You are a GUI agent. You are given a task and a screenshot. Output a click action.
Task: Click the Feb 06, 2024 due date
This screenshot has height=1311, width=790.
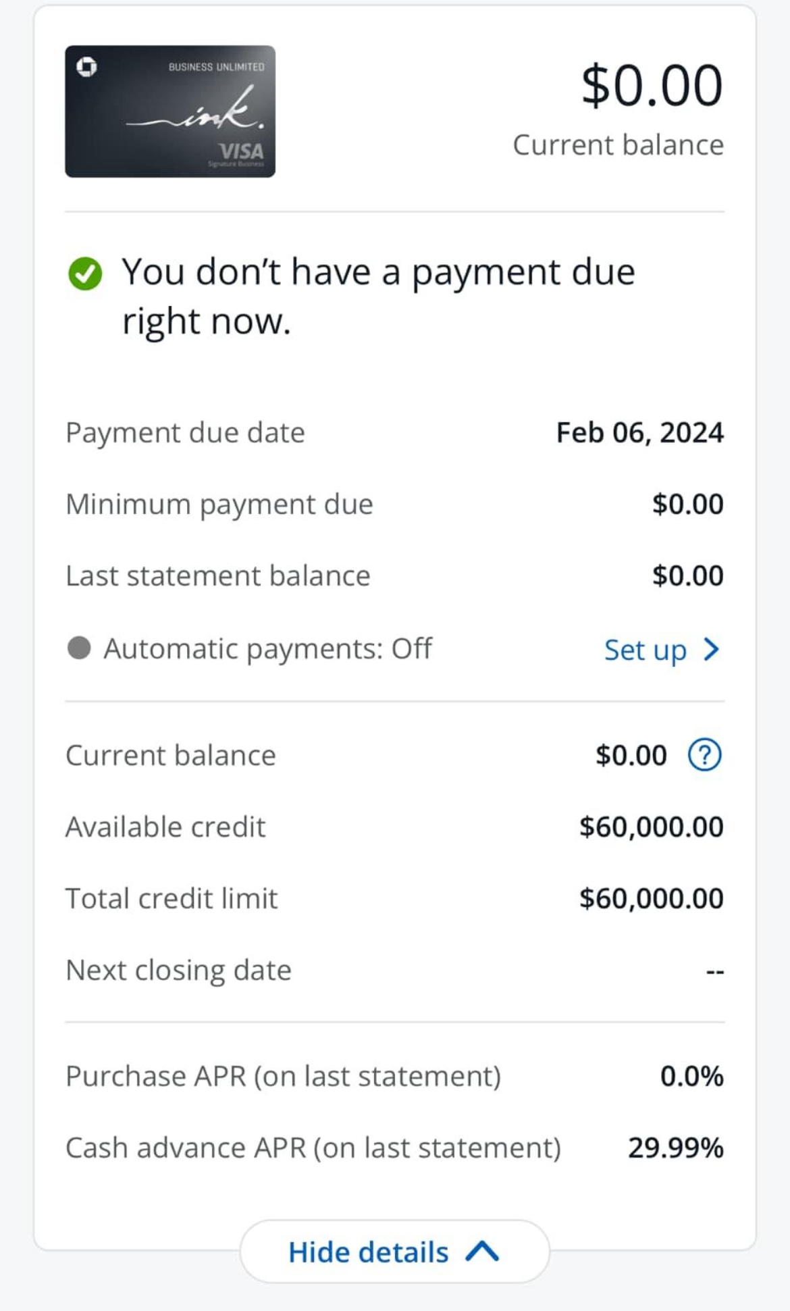click(639, 432)
